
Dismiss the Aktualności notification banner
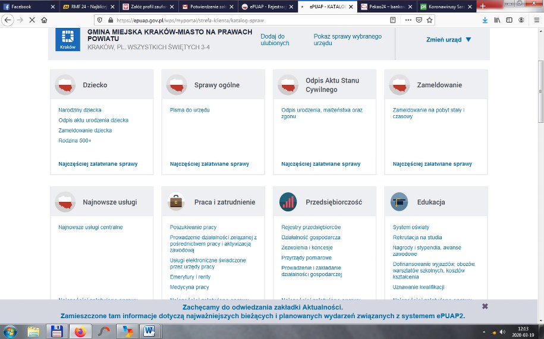click(485, 306)
